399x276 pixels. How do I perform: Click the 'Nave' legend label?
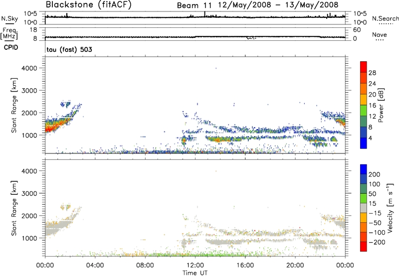380,34
